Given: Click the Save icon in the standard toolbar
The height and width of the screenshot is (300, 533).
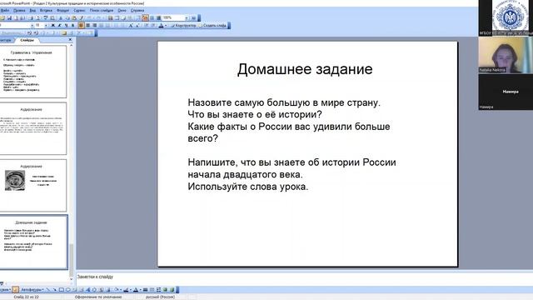Looking at the screenshot, I should tap(9, 17).
